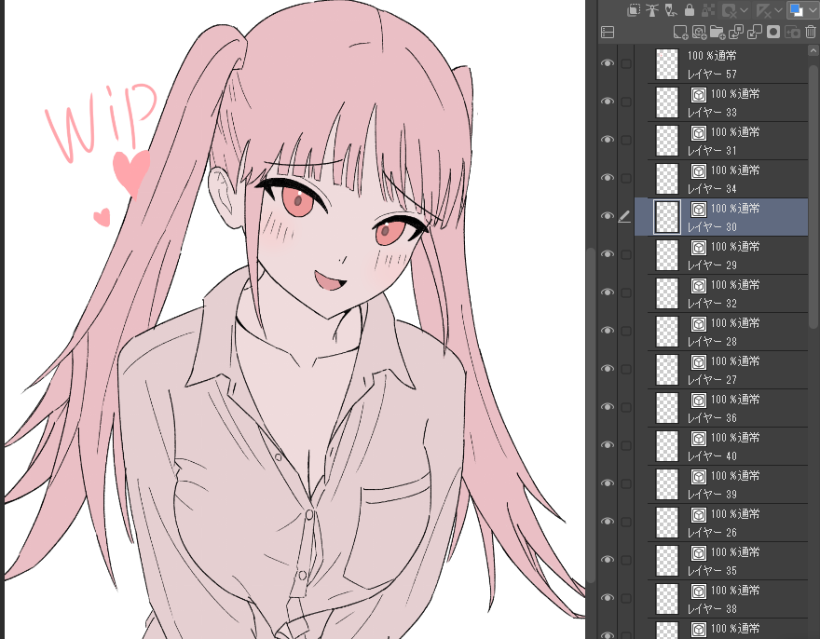This screenshot has height=639, width=820.
Task: Click vector layer icon on layer 31
Action: [x=699, y=133]
